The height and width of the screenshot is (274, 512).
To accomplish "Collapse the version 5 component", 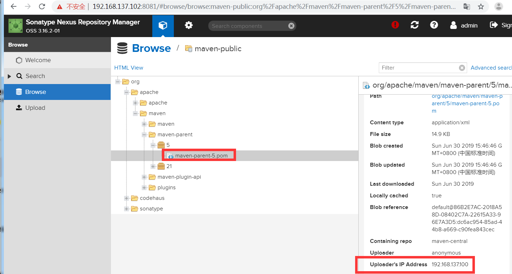I will (153, 145).
